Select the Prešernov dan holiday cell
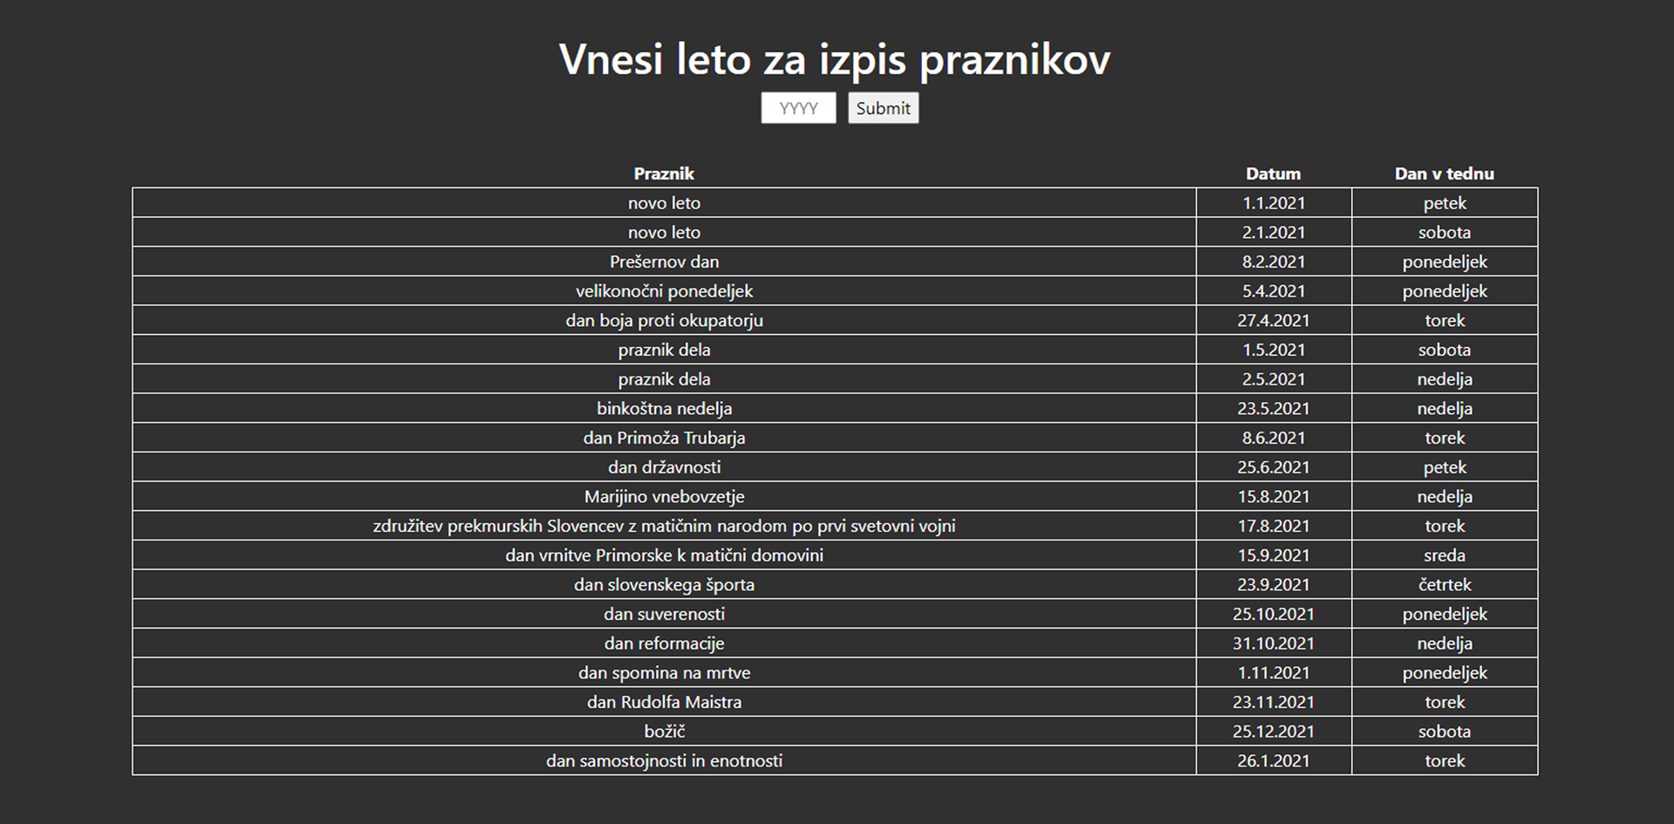The height and width of the screenshot is (824, 1674). 664,262
